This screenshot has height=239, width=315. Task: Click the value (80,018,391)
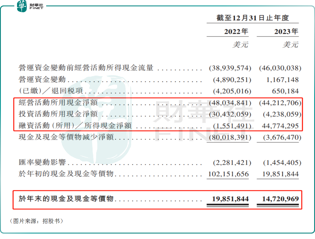click(x=230, y=138)
